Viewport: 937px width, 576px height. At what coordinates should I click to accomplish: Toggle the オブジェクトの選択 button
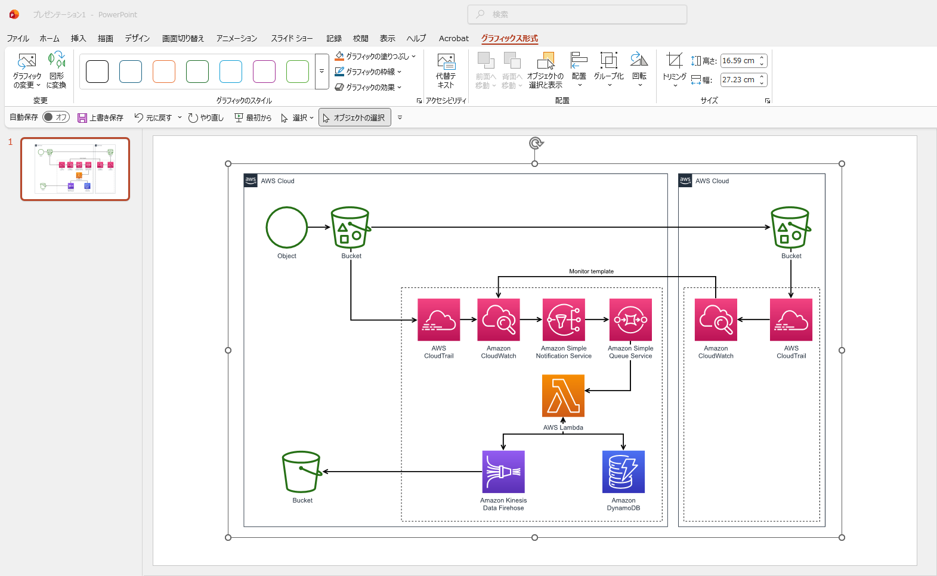pos(355,117)
